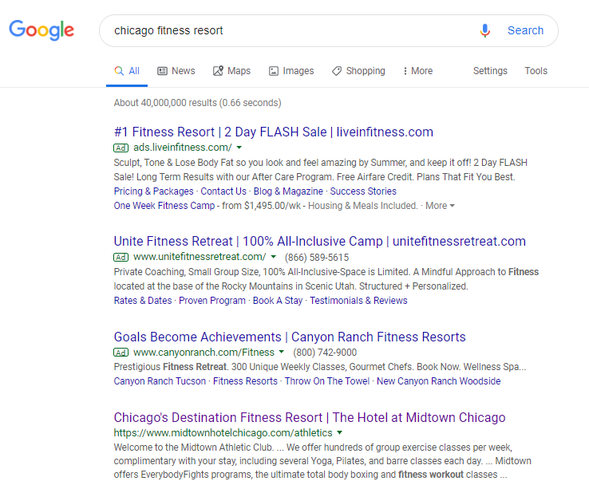
Task: Open 'Unite Fitness Retreat' ad headline
Action: pyautogui.click(x=320, y=241)
